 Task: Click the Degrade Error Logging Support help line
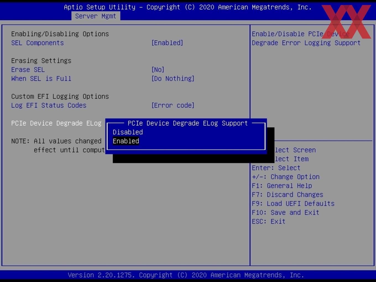[306, 43]
